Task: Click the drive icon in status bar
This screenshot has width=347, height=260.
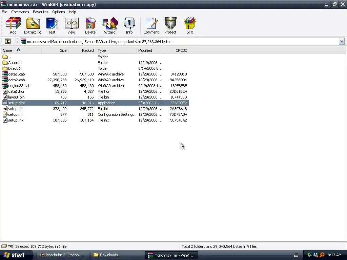Action: (x=4, y=246)
